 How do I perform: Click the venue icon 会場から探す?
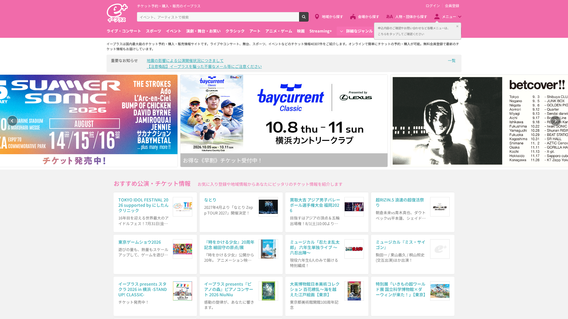tap(353, 17)
